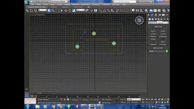The height and width of the screenshot is (109, 194).
Task: Click the Play Animation button
Action: click(x=149, y=99)
